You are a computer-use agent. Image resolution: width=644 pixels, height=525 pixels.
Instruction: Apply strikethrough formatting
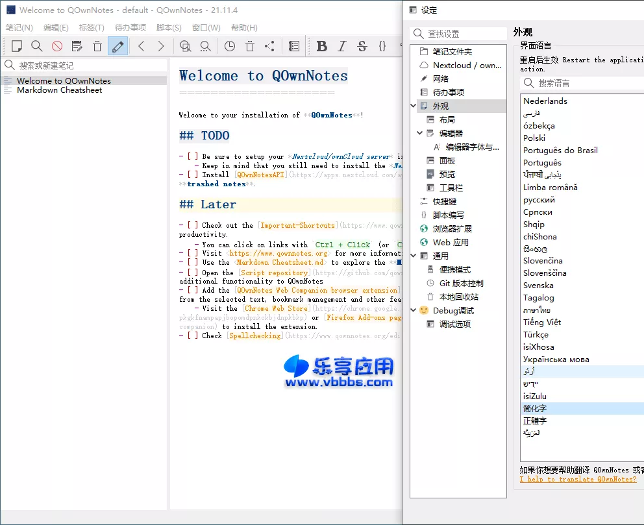[x=362, y=46]
